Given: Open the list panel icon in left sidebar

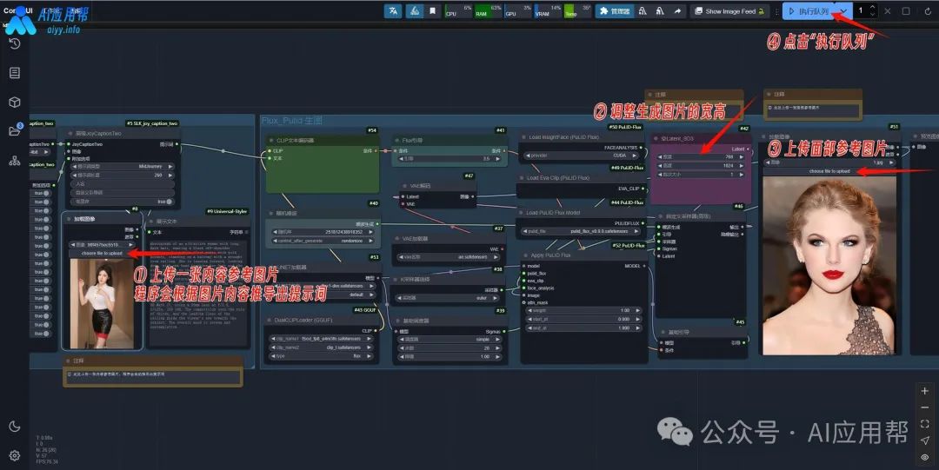Looking at the screenshot, I should [x=15, y=72].
